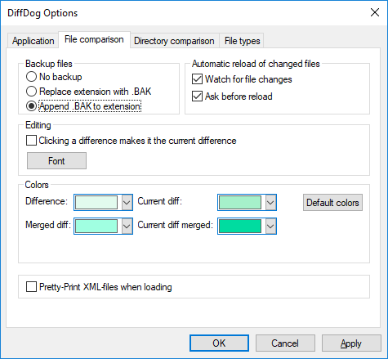The image size is (388, 359).
Task: Pick the Merged diff color swatch
Action: coord(96,226)
